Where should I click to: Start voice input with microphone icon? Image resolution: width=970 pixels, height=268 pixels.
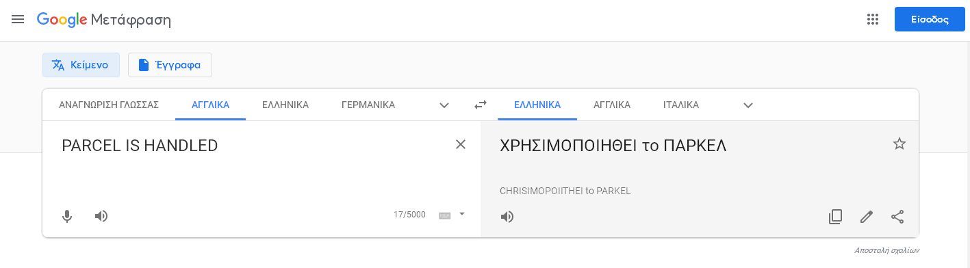[67, 216]
